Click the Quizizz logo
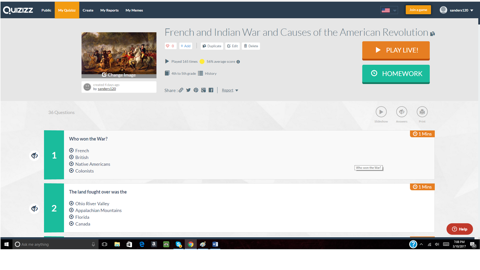The image size is (480, 270). point(18,10)
